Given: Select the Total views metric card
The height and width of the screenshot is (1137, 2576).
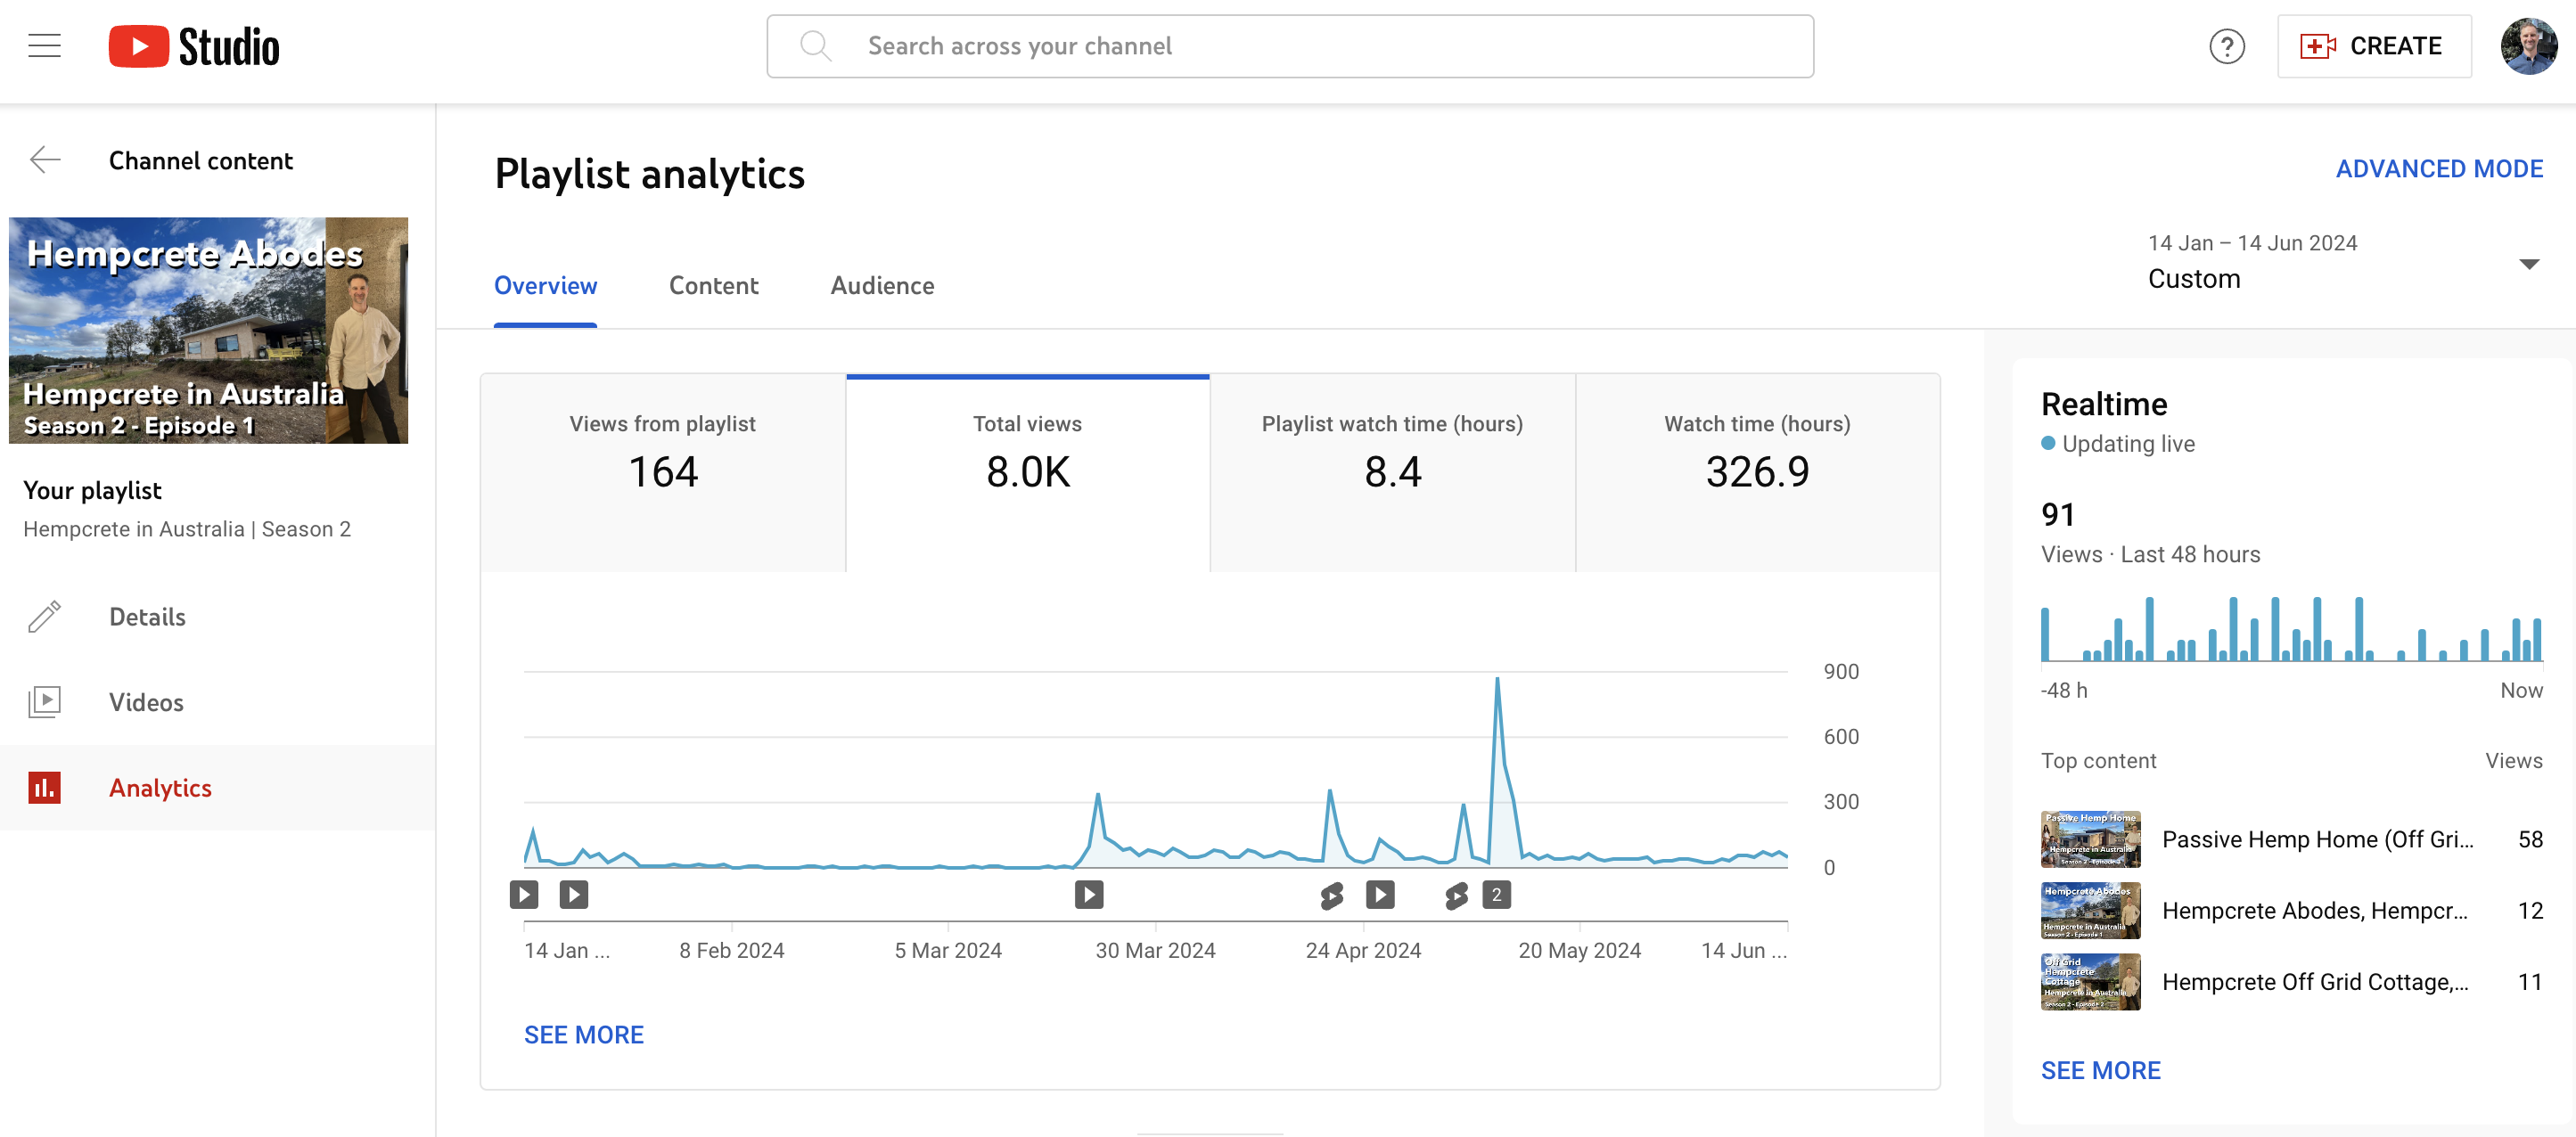Looking at the screenshot, I should pos(1027,470).
